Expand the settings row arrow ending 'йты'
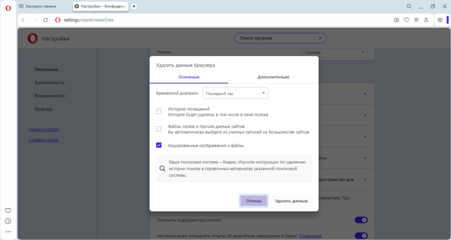Image resolution: width=451 pixels, height=240 pixels. [x=365, y=158]
